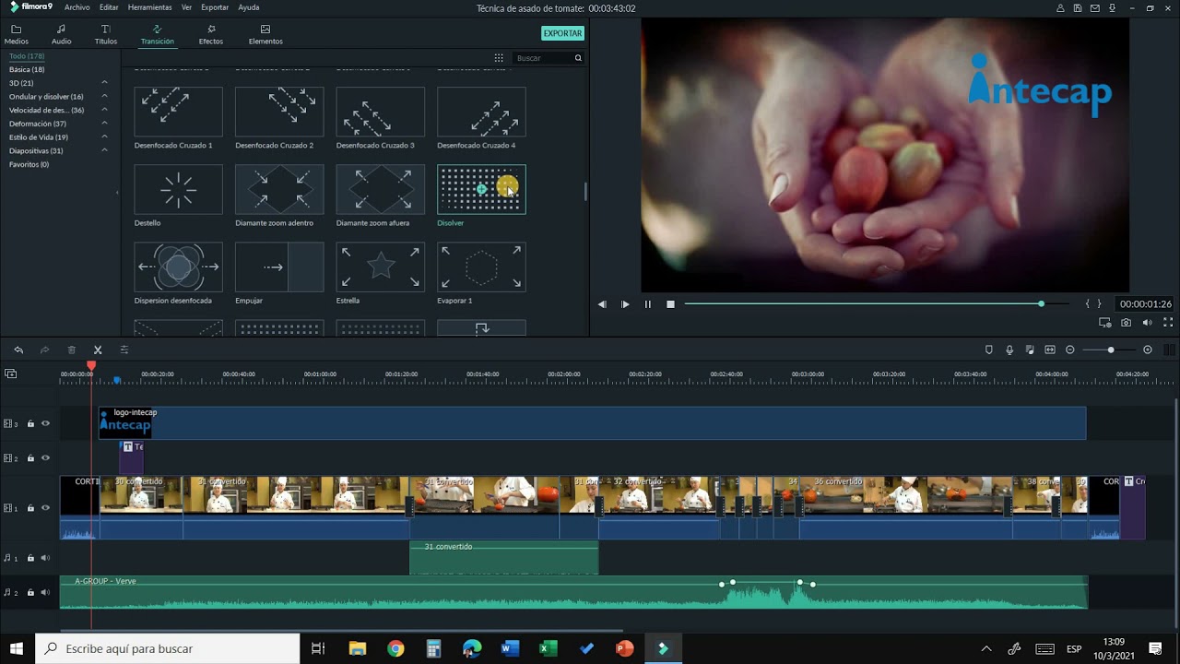Image resolution: width=1180 pixels, height=664 pixels.
Task: Toggle lock on video track 3
Action: (x=30, y=424)
